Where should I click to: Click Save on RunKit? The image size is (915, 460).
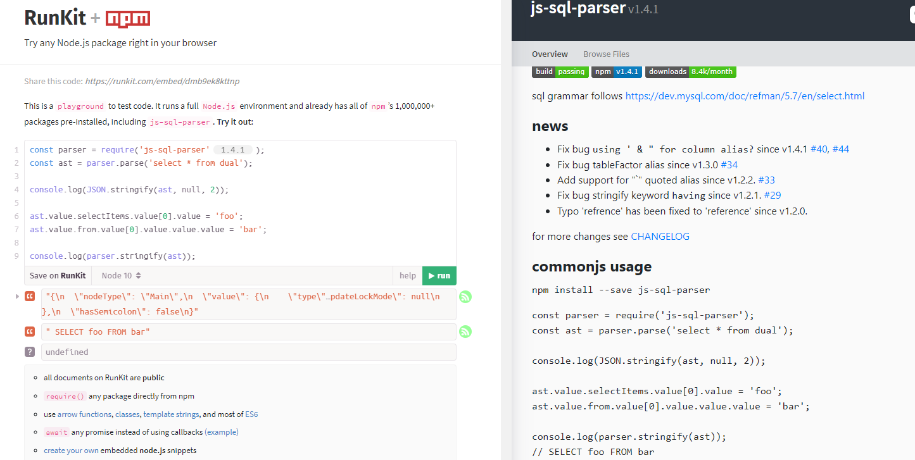point(58,275)
